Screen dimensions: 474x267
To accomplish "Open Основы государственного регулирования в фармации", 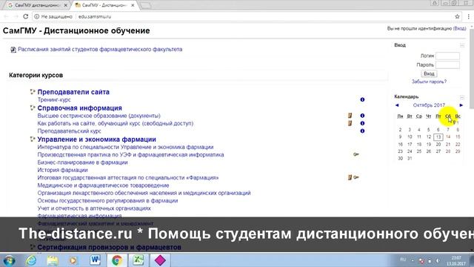I will pos(107,201).
